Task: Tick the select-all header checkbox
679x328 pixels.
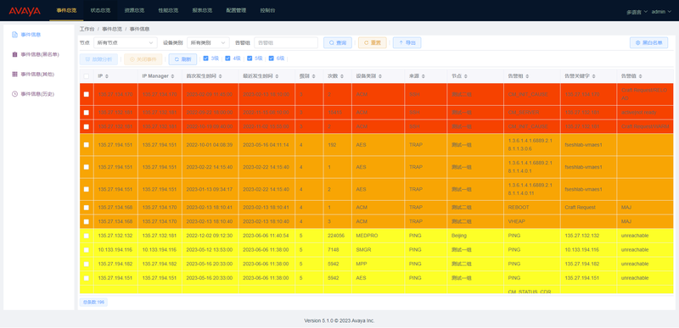Action: [87, 76]
